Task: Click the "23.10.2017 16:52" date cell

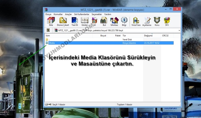Action: coord(152,43)
